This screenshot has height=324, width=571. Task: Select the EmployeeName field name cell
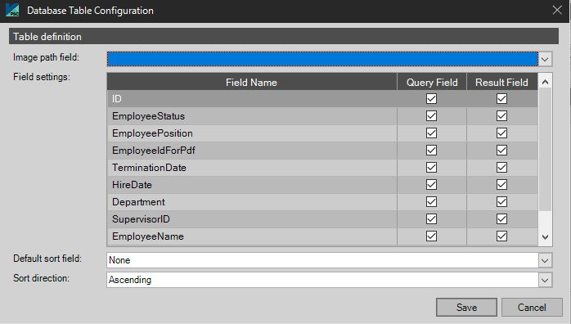(x=252, y=236)
